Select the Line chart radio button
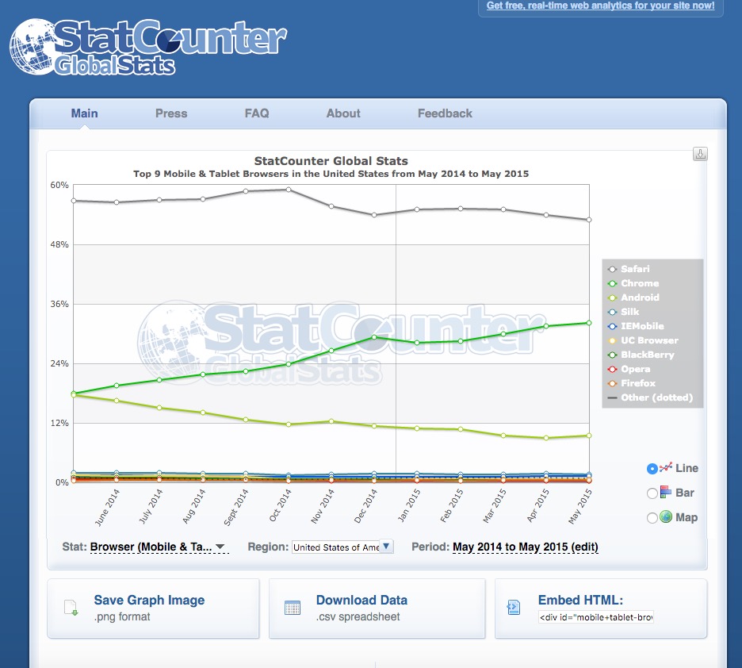The image size is (742, 668). [652, 469]
